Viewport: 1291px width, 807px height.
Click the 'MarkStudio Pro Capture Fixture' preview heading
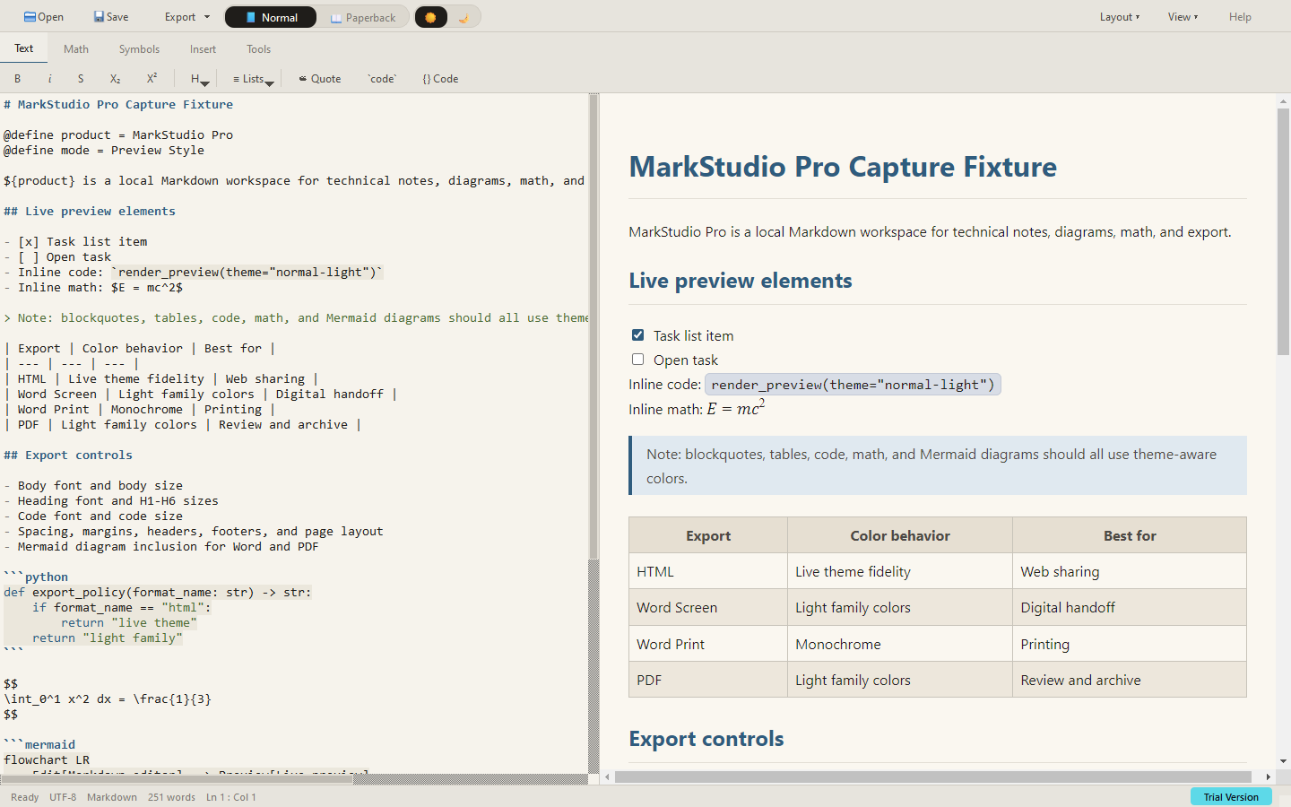click(843, 167)
